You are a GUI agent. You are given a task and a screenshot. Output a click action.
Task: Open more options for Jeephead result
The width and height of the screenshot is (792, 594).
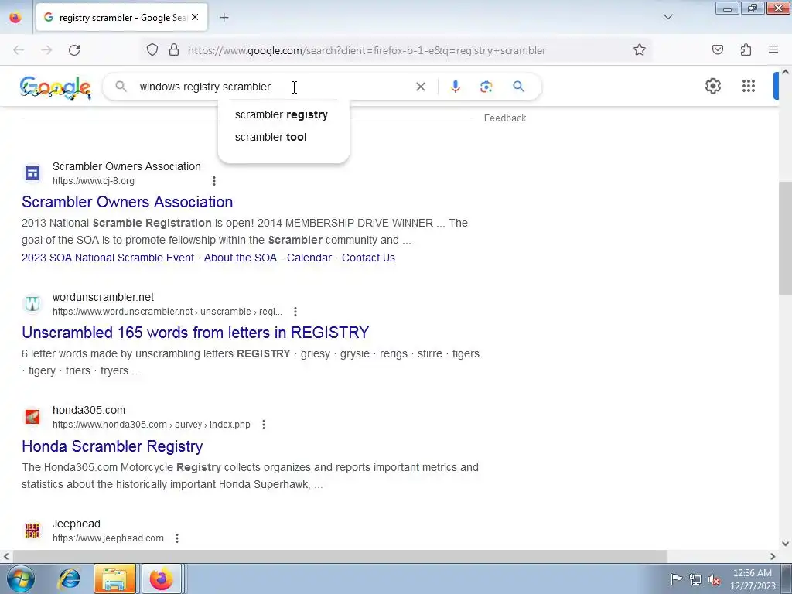pos(177,538)
